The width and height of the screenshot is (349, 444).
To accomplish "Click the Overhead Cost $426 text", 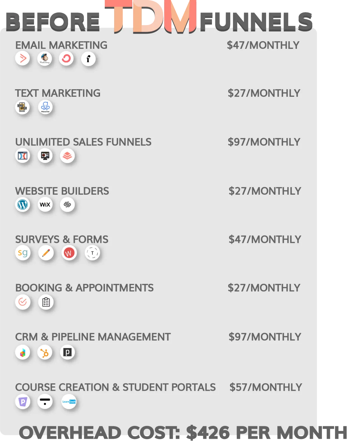I will pyautogui.click(x=183, y=433).
